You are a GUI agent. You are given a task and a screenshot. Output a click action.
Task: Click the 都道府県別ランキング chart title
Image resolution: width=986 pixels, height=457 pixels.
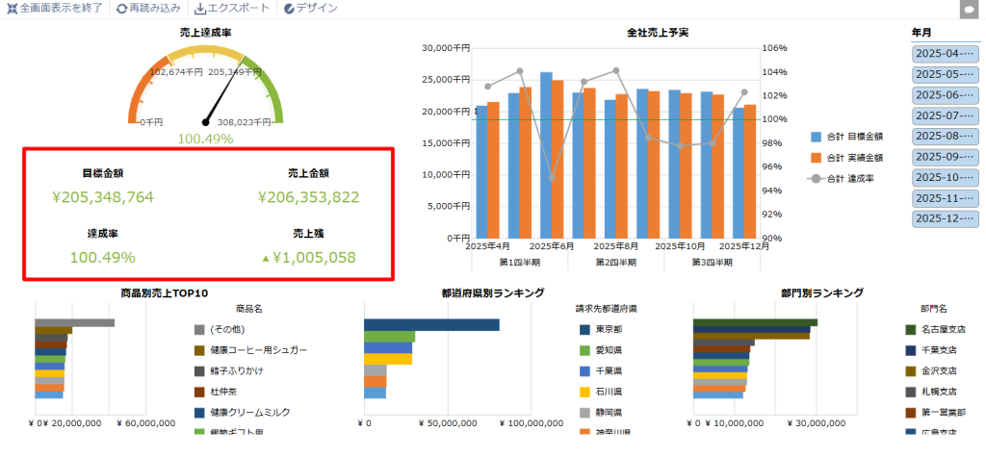click(x=493, y=292)
